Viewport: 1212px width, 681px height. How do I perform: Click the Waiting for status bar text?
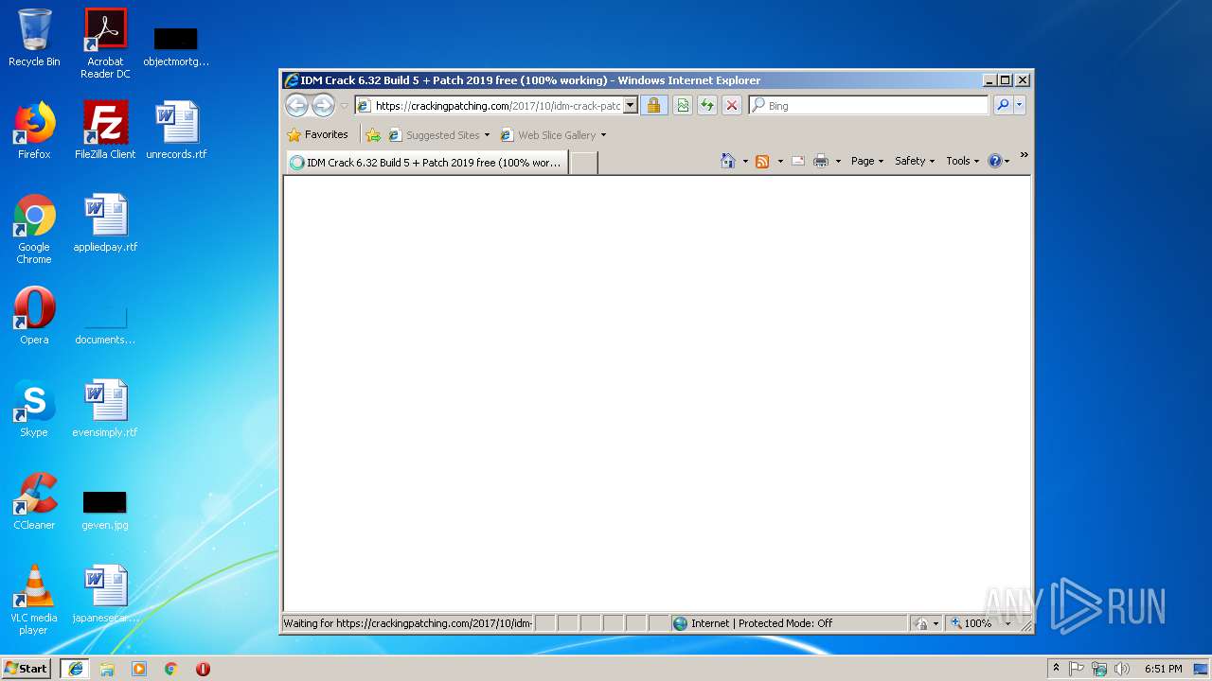(407, 623)
